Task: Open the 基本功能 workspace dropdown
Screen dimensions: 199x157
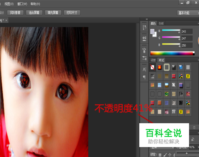Action: (188, 13)
